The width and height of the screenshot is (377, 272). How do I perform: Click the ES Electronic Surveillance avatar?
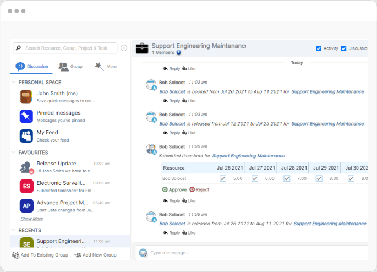click(26, 186)
